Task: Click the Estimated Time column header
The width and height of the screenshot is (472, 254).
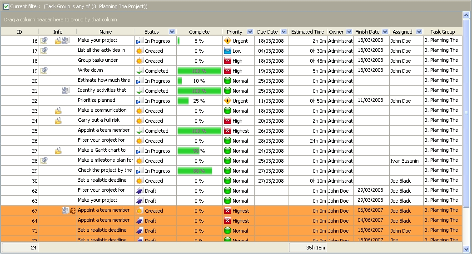Action: (308, 32)
